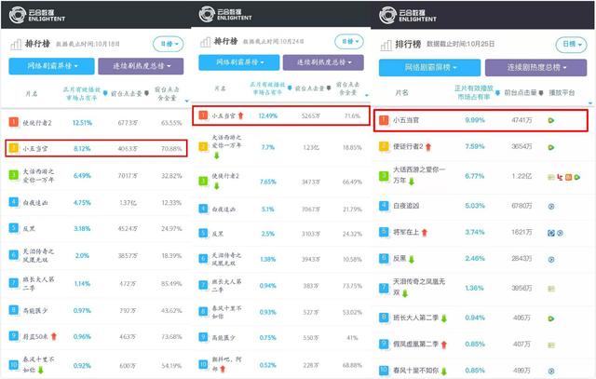Sort by market share in October 18 panel
This screenshot has height=379, width=596.
(105, 93)
